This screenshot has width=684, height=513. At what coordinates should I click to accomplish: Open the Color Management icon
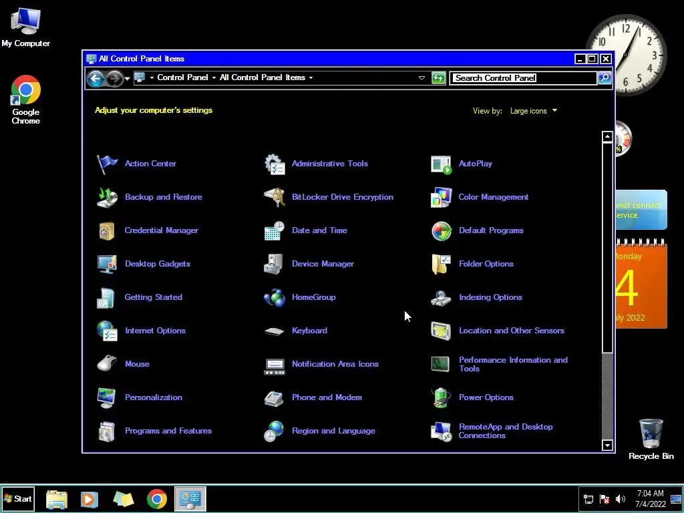441,197
